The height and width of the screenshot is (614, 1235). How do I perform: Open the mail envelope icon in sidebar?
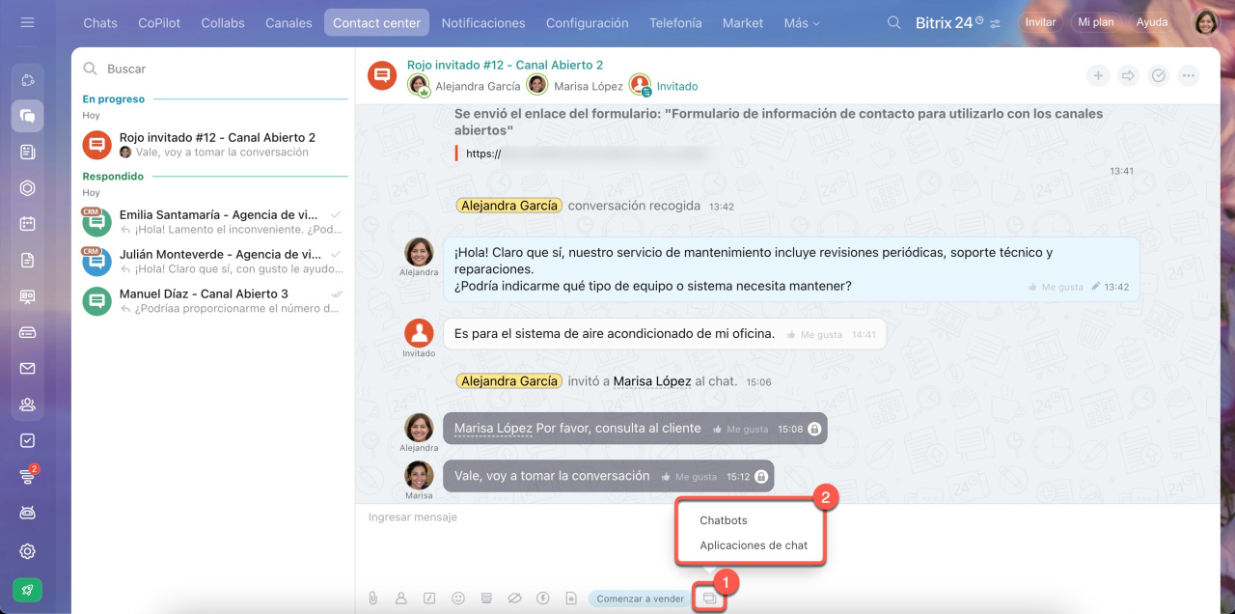pos(27,368)
